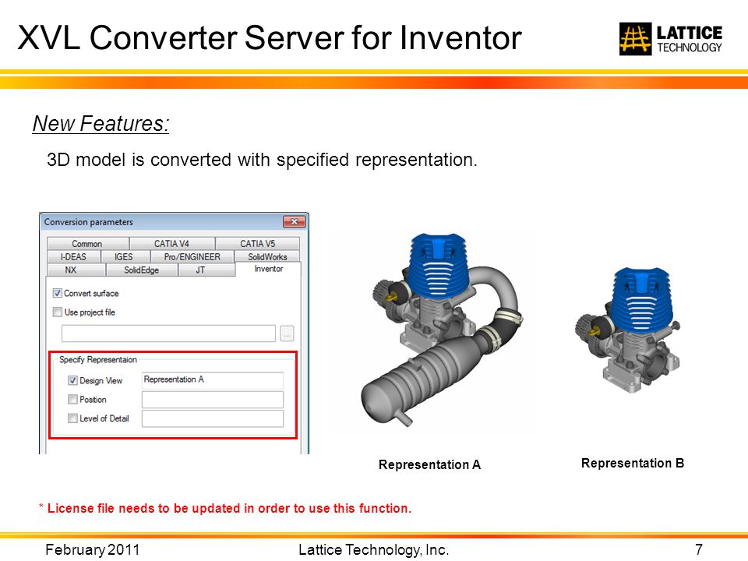
Task: Open the CATIA V5 tab
Action: click(258, 243)
